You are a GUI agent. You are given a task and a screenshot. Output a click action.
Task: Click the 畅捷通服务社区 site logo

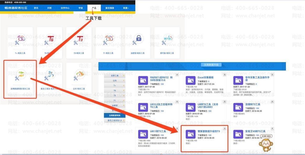(16, 8)
